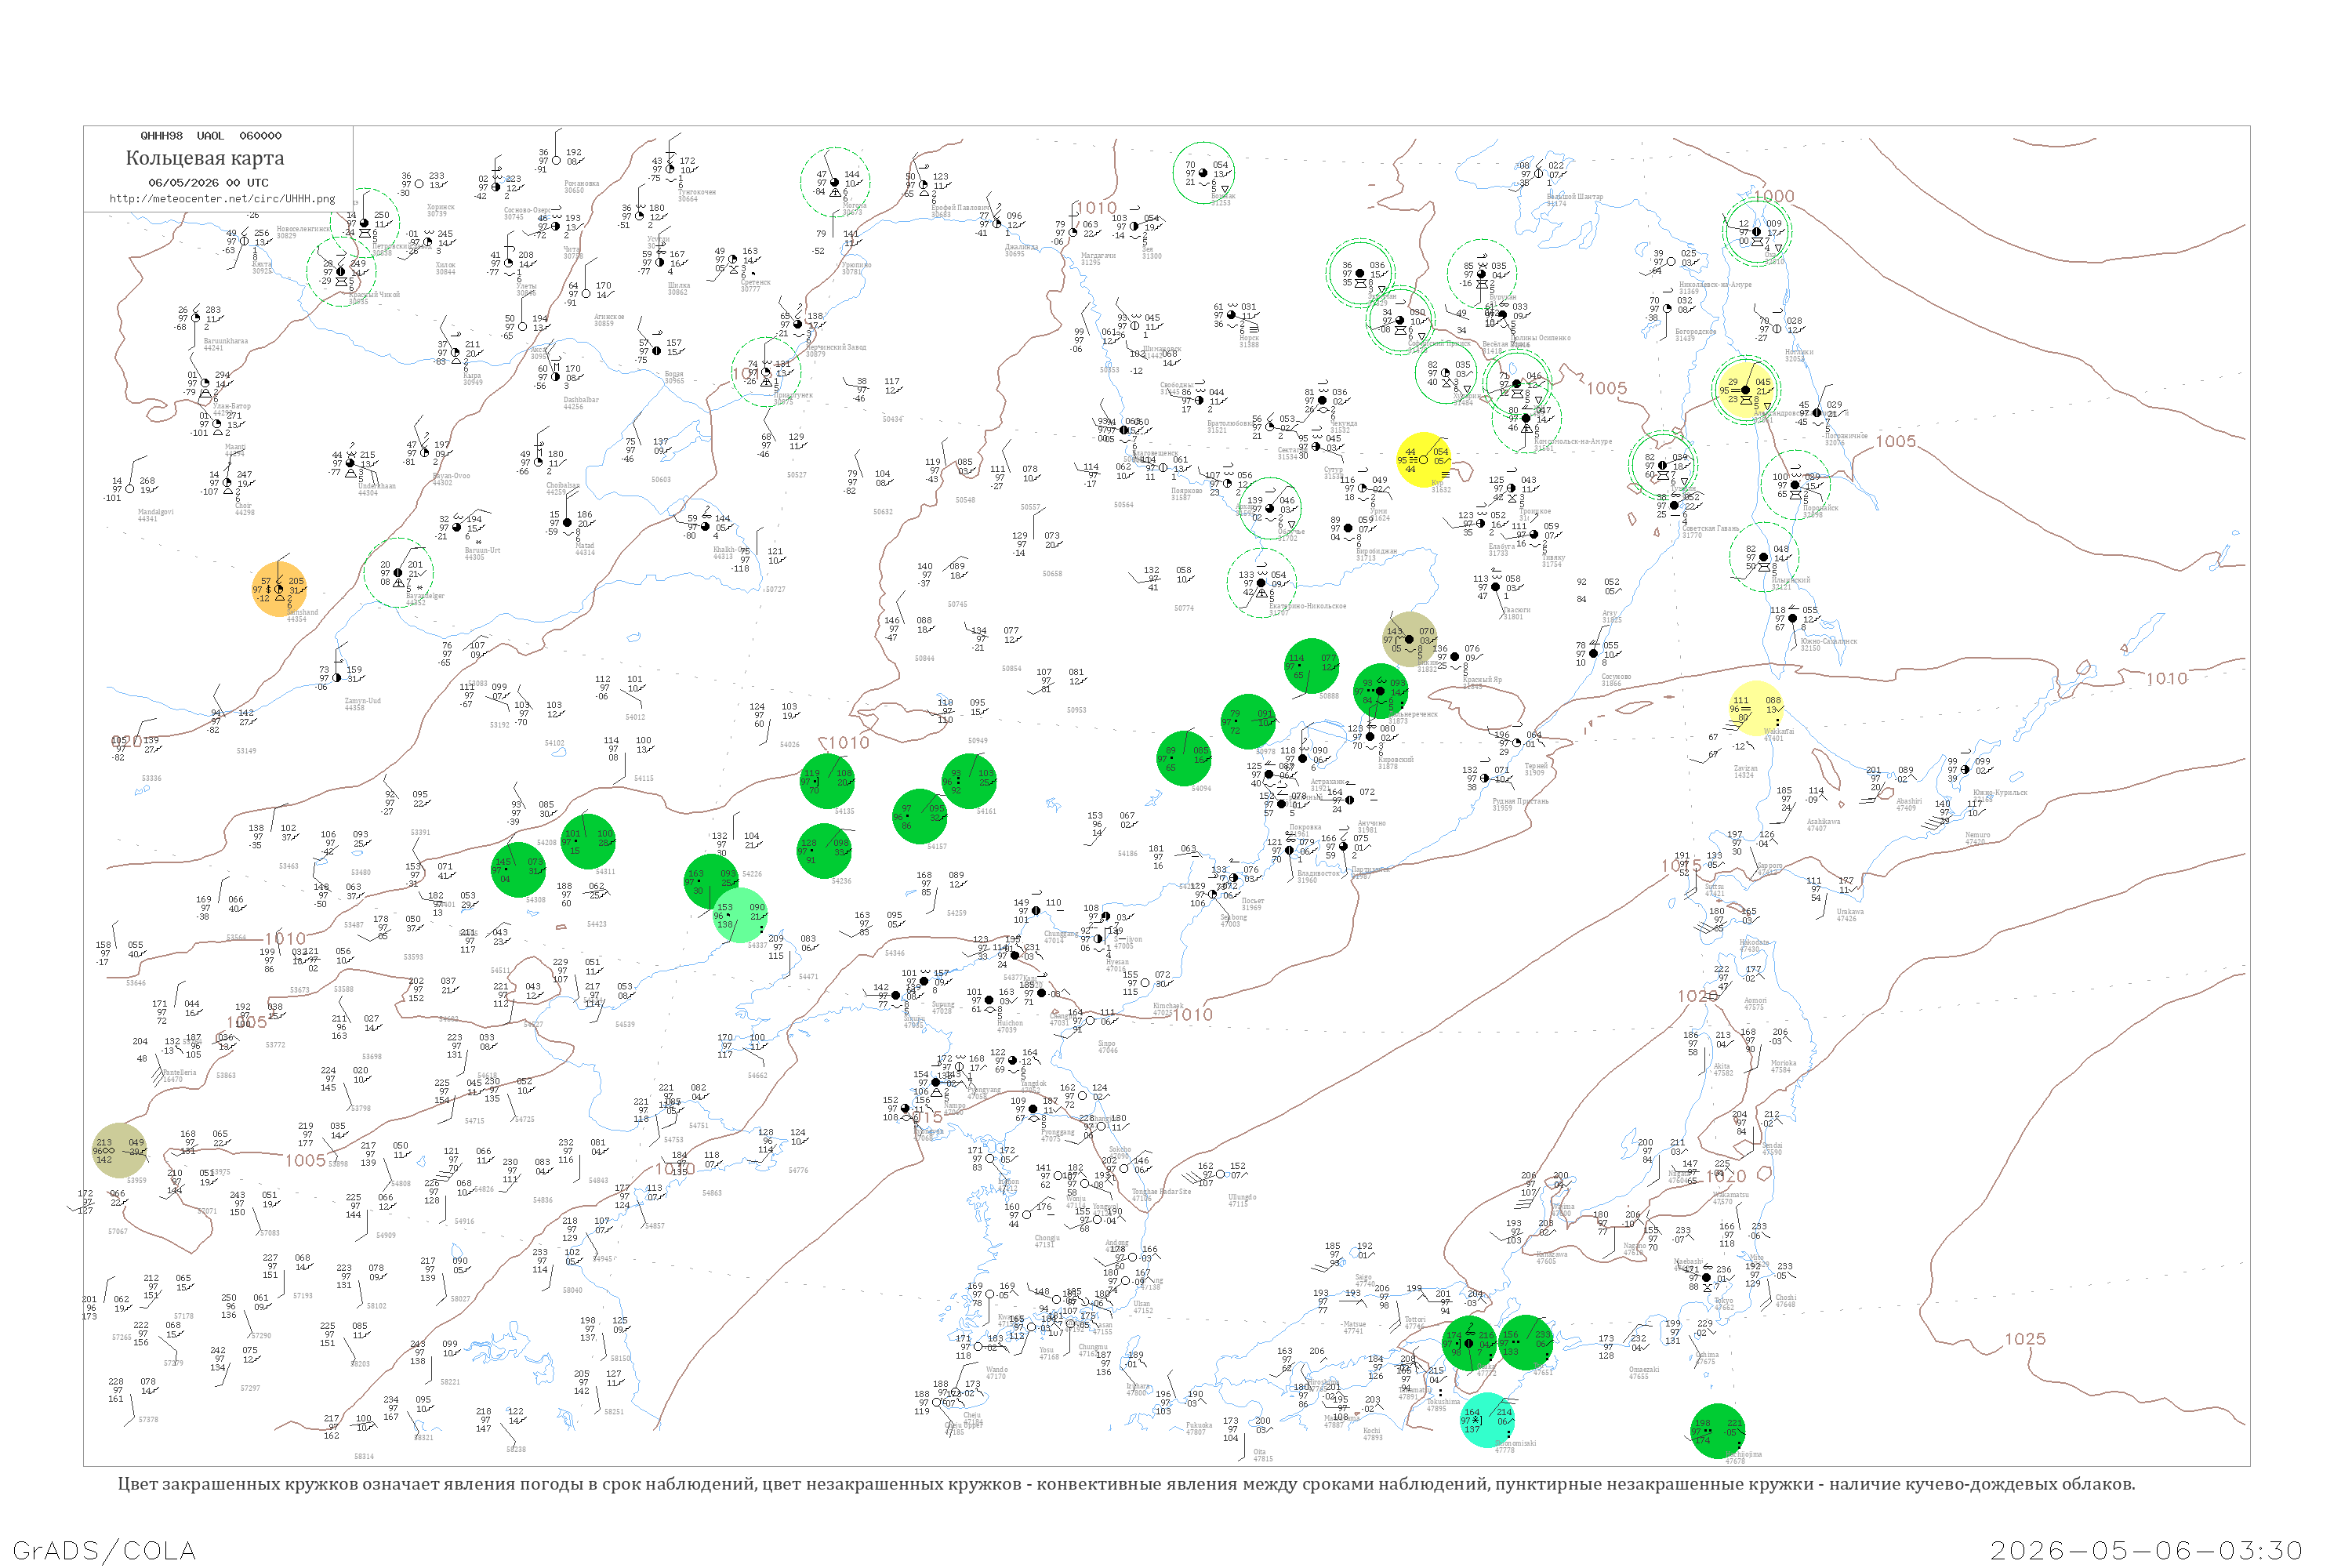The width and height of the screenshot is (2352, 1568).
Task: Click the header code 'QHHH98 UAOL 060000'
Action: pyautogui.click(x=211, y=136)
